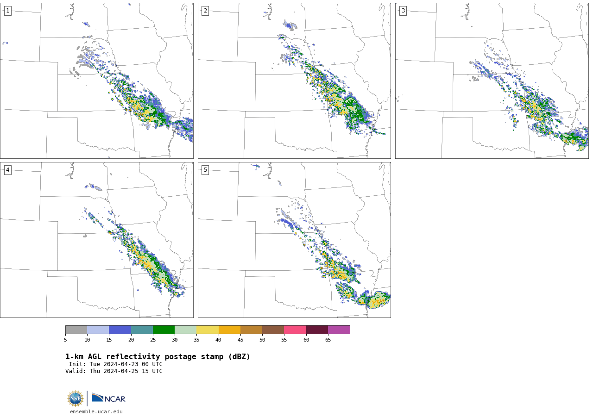Image resolution: width=593 pixels, height=417 pixels.
Task: Open ensemble member 1 reflectivity map
Action: [x=97, y=81]
